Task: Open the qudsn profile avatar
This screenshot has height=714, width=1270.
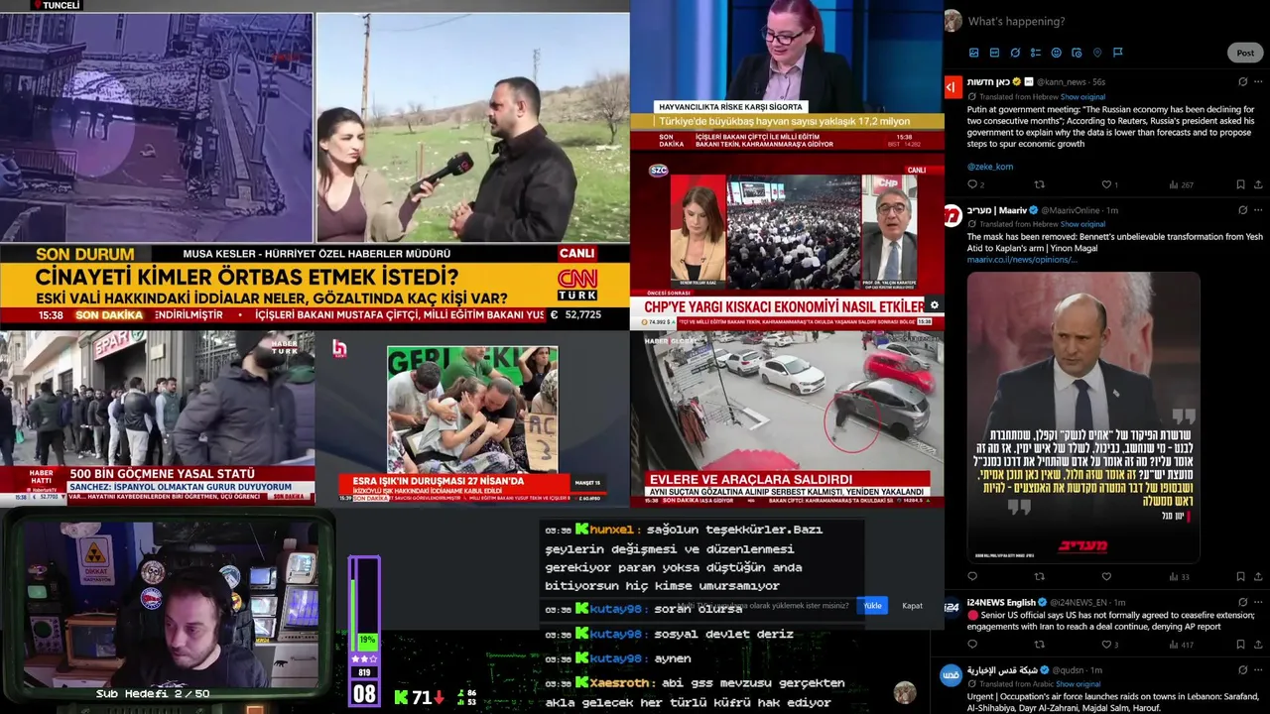Action: [952, 675]
